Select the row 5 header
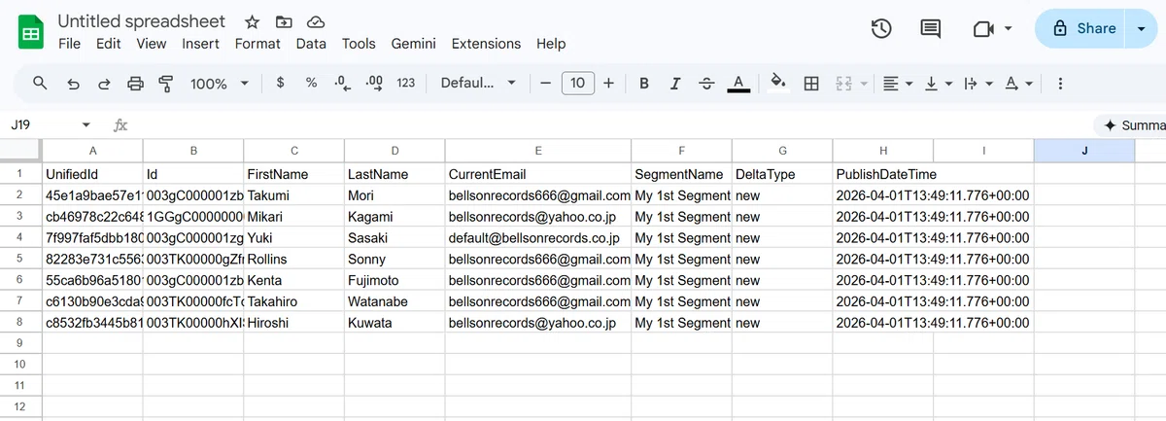 point(20,260)
